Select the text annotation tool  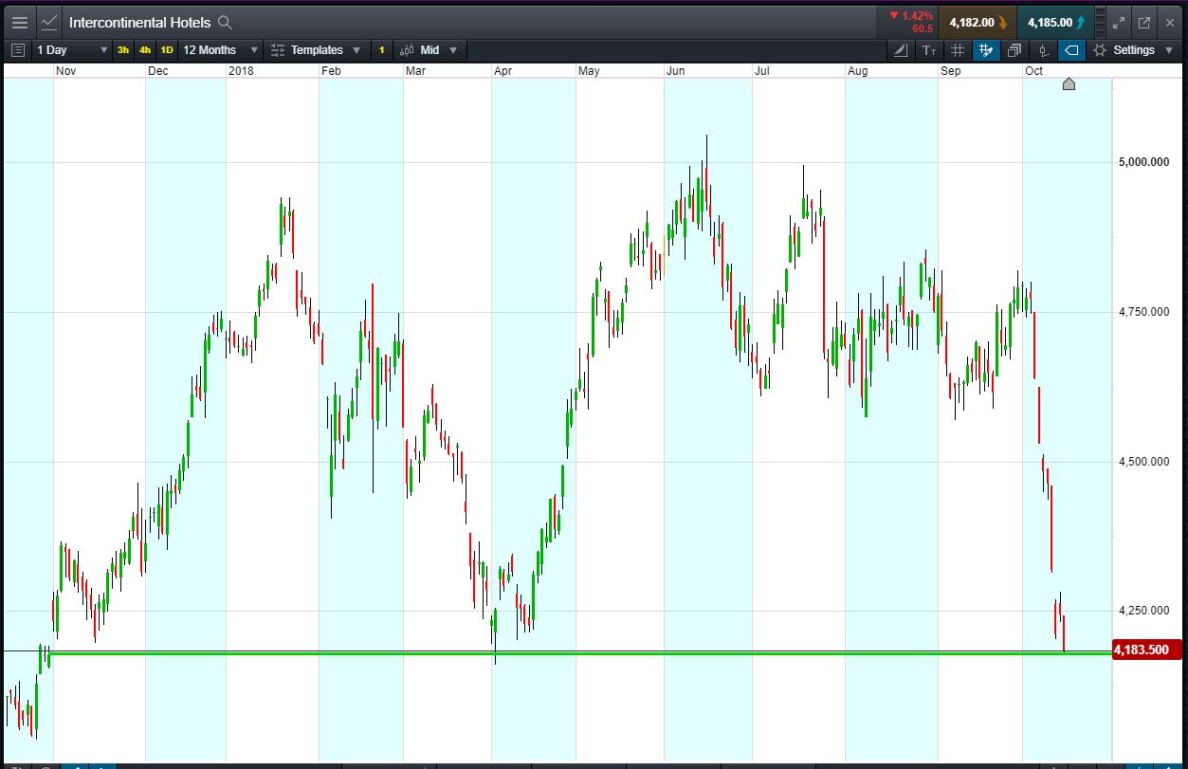(929, 50)
